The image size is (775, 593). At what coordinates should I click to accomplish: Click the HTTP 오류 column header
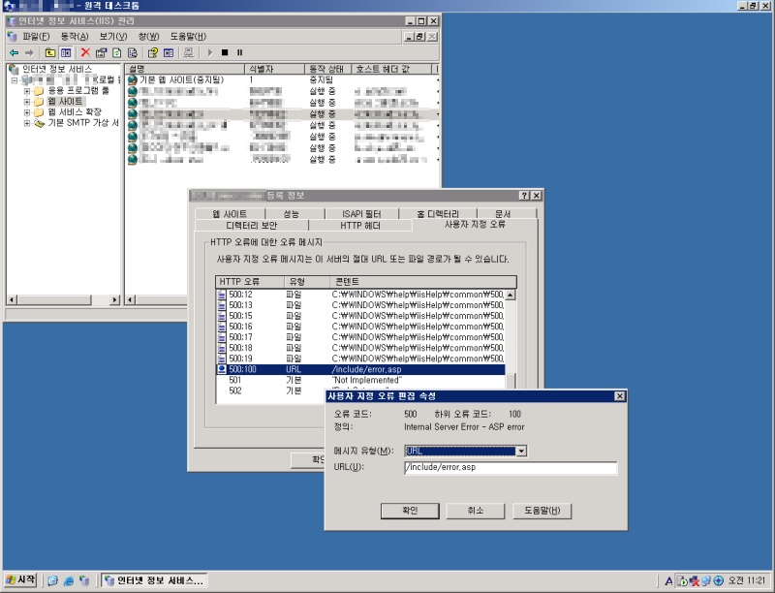pyautogui.click(x=250, y=282)
